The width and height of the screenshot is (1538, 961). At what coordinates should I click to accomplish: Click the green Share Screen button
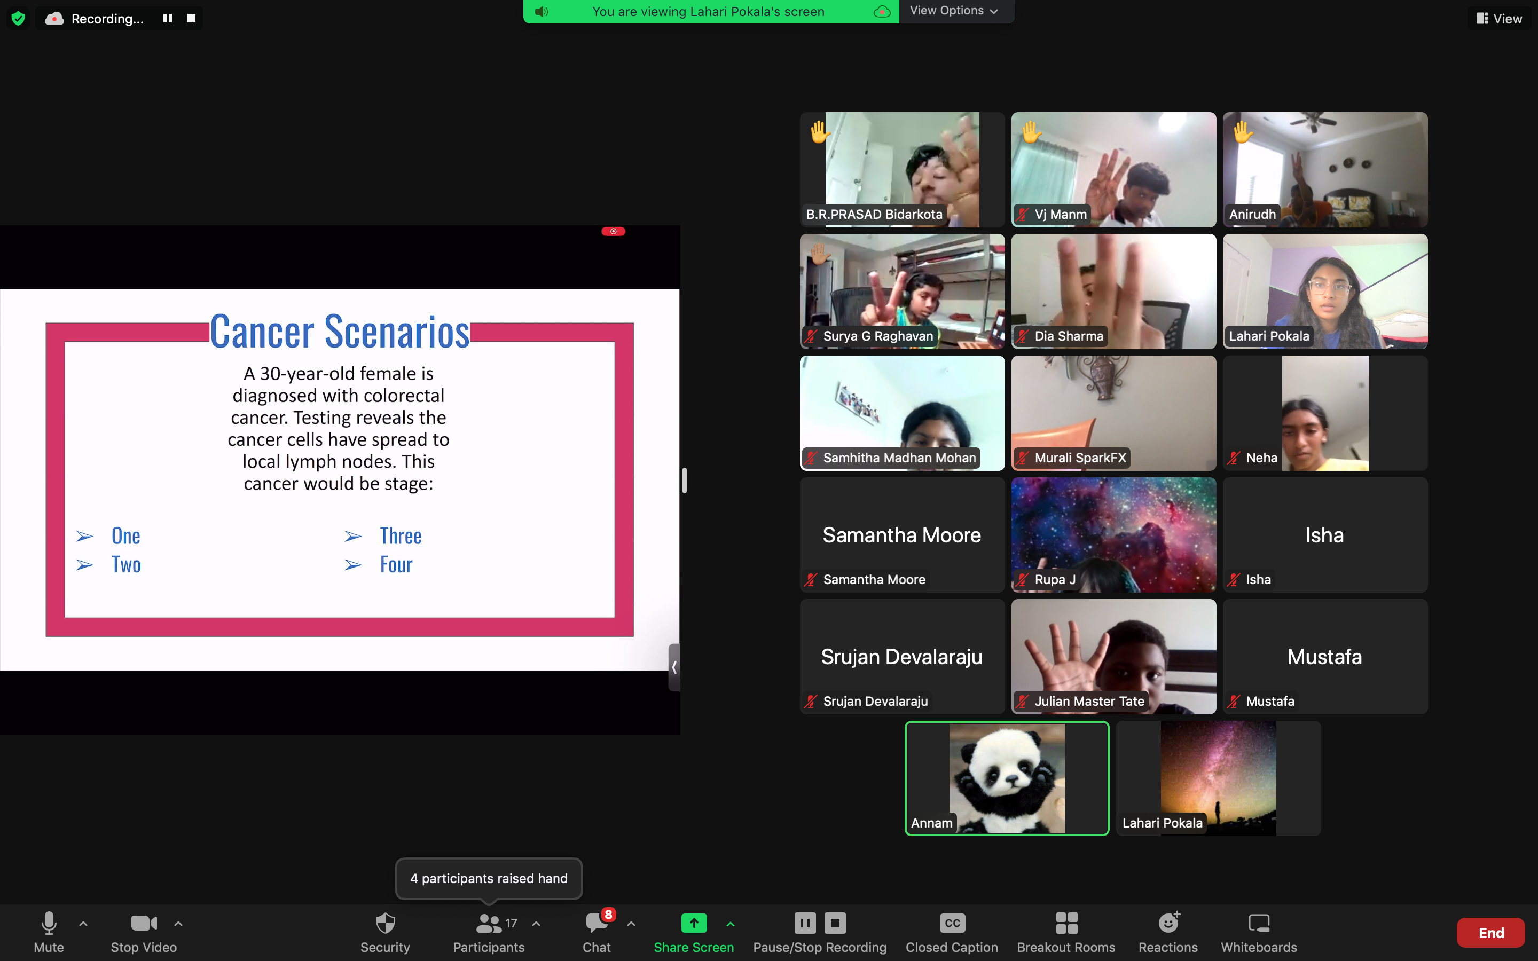point(693,932)
